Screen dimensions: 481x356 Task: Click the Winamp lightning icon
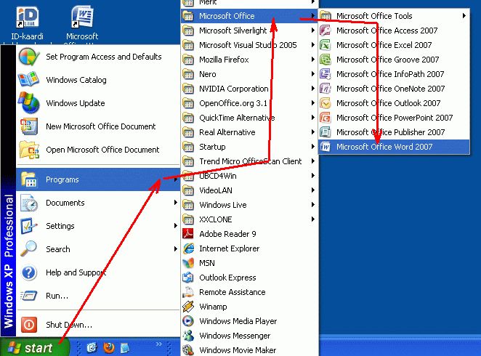188,307
